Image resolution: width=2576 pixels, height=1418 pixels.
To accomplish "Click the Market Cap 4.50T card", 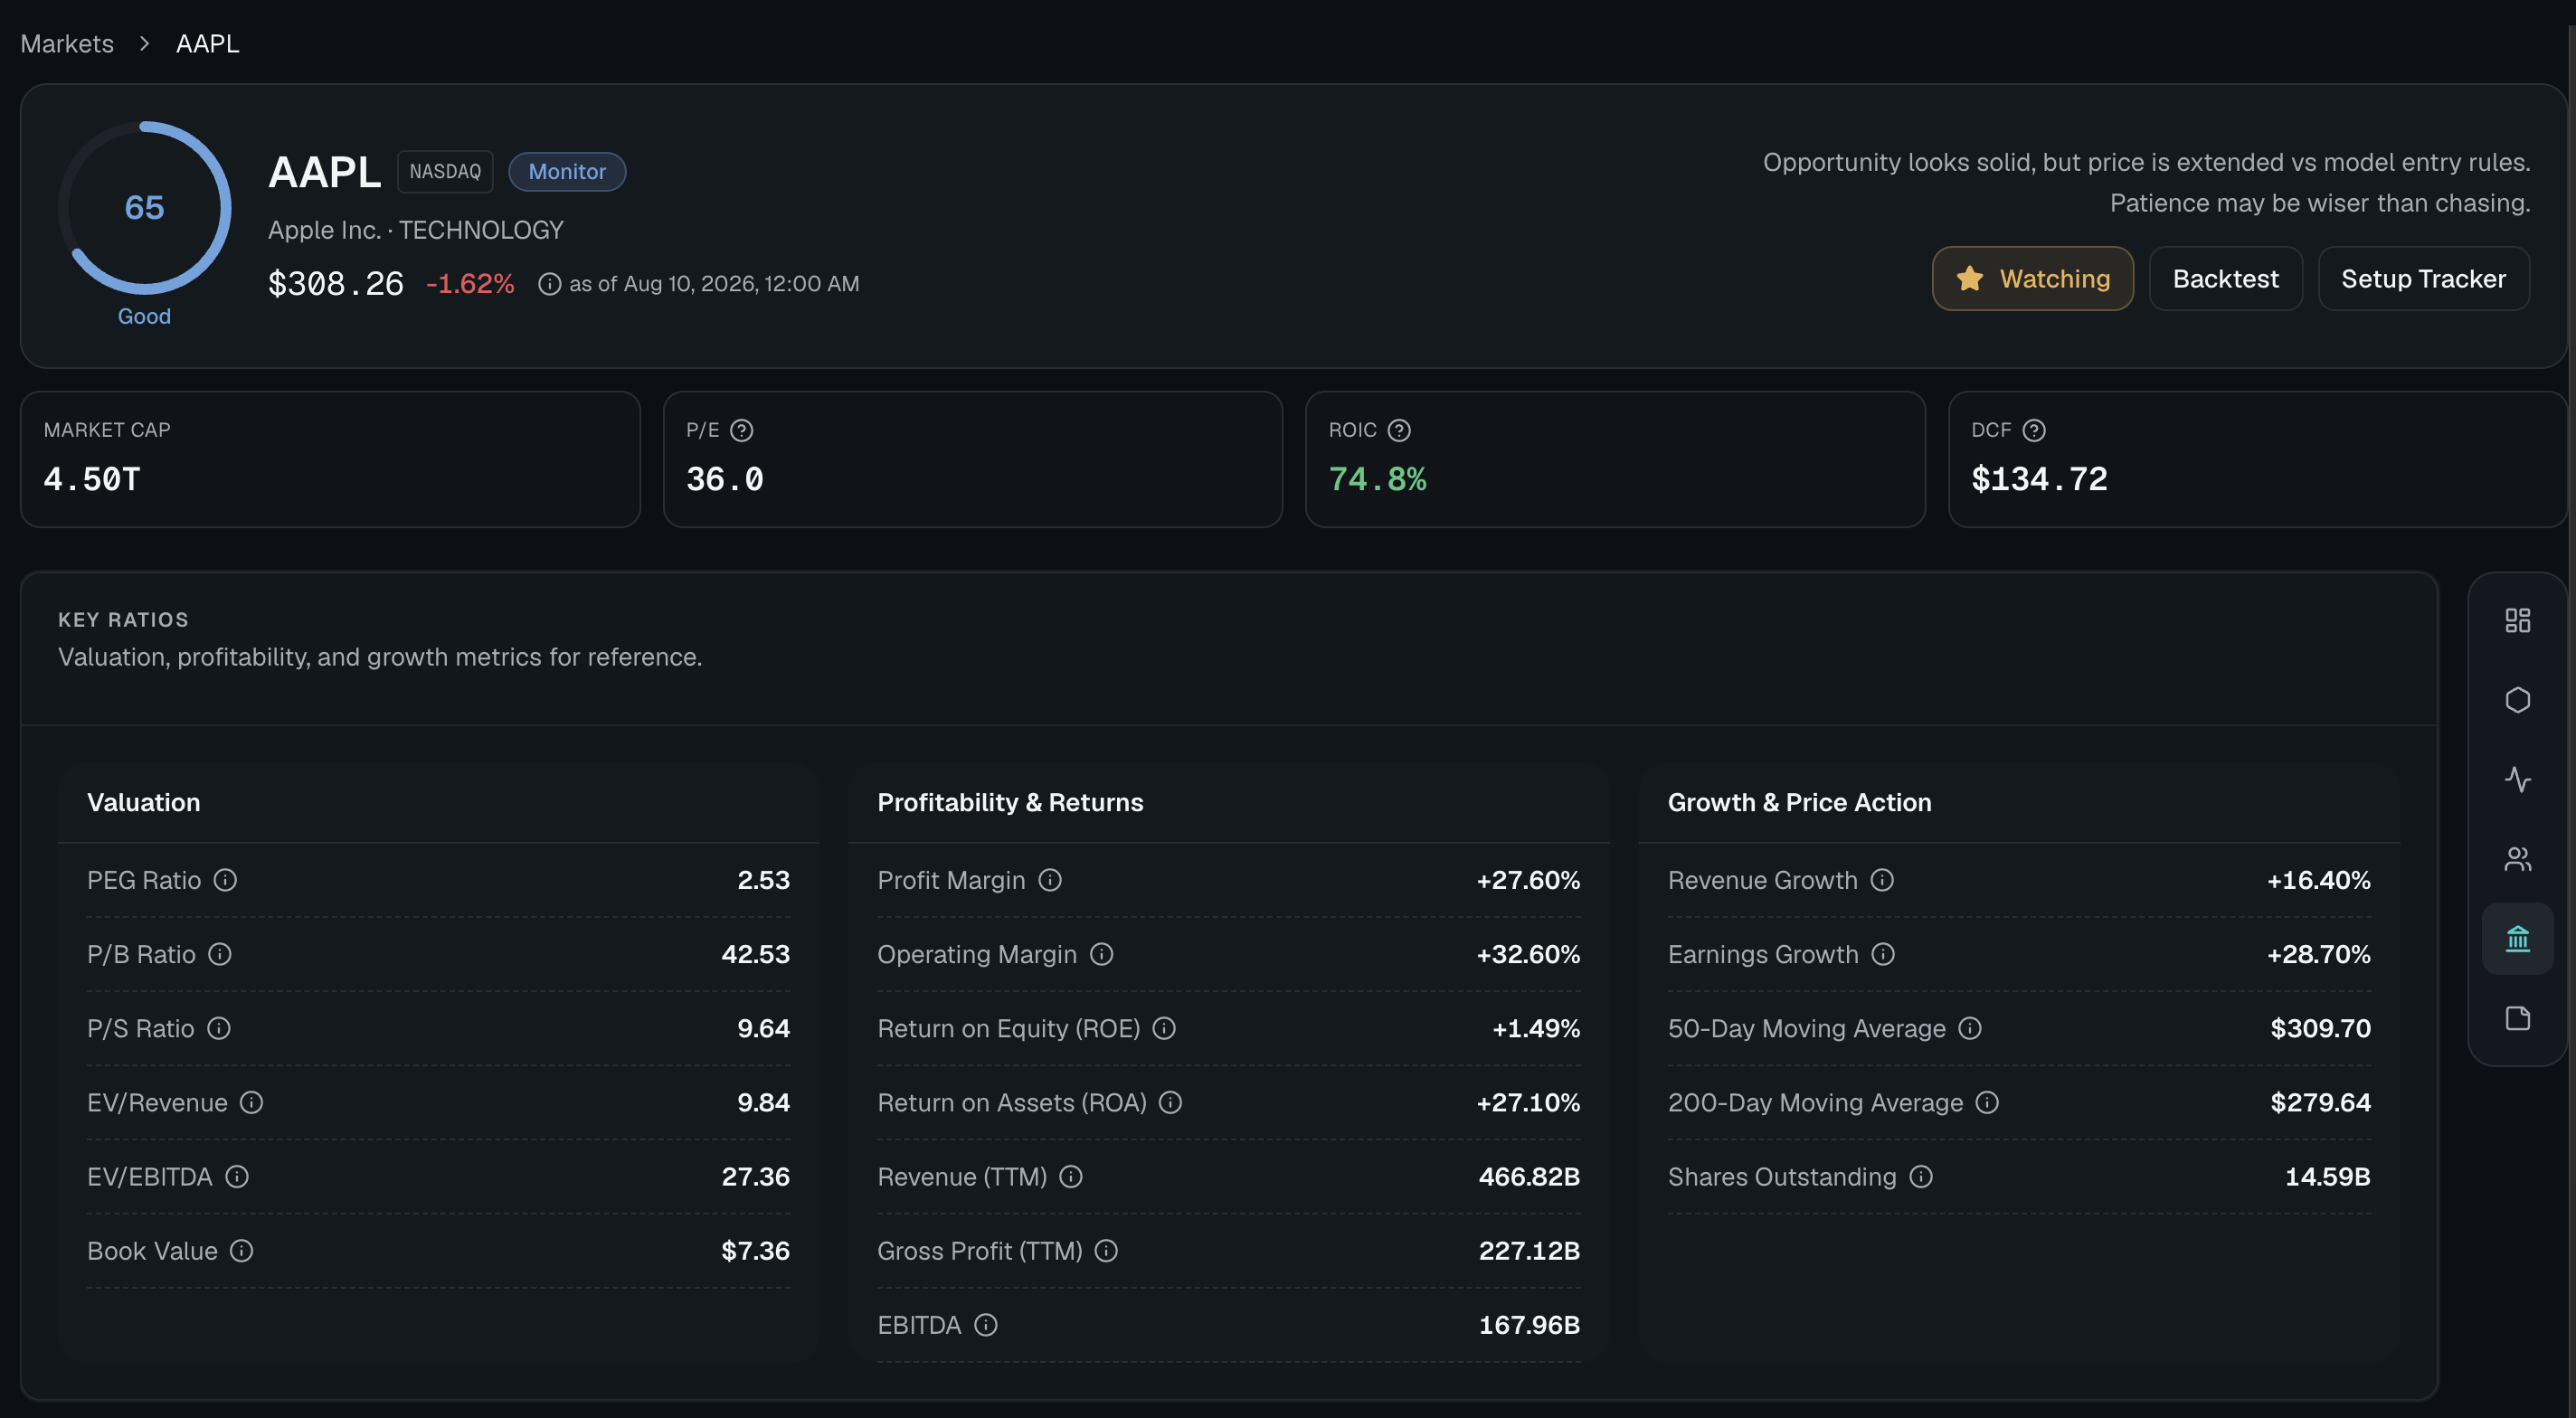I will pyautogui.click(x=330, y=459).
